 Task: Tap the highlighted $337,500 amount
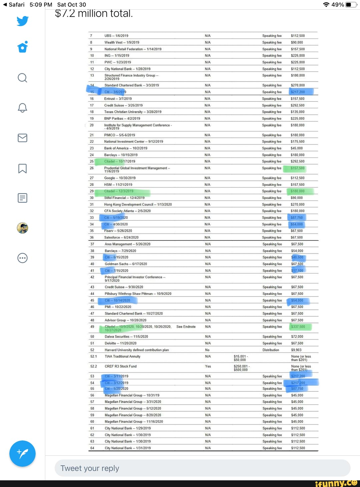tap(299, 327)
